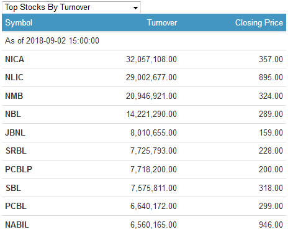Open the SRBL stock symbol

[x=16, y=151]
